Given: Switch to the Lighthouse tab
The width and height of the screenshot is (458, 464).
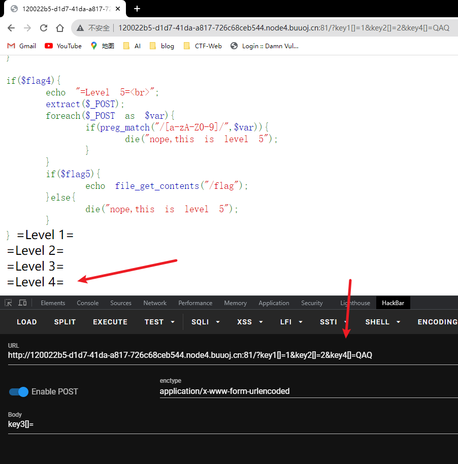Looking at the screenshot, I should [x=355, y=303].
